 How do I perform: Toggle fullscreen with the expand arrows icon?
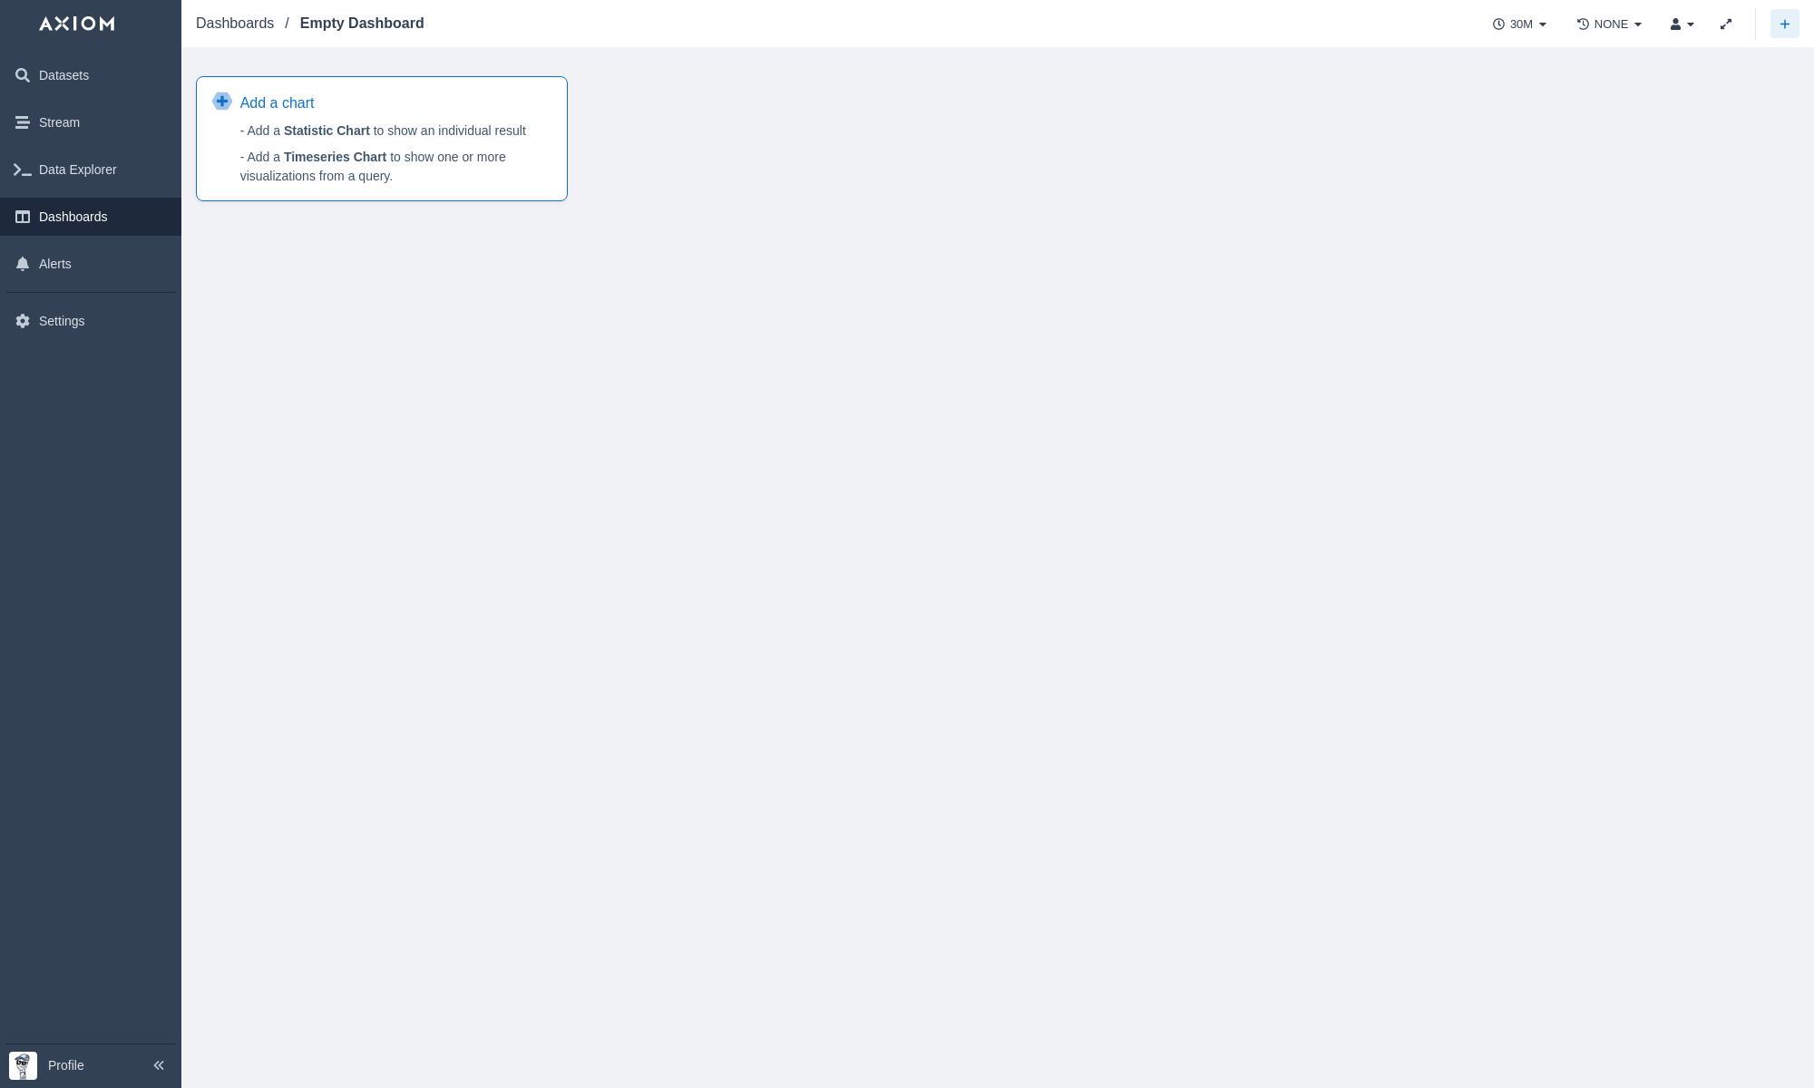(1726, 24)
